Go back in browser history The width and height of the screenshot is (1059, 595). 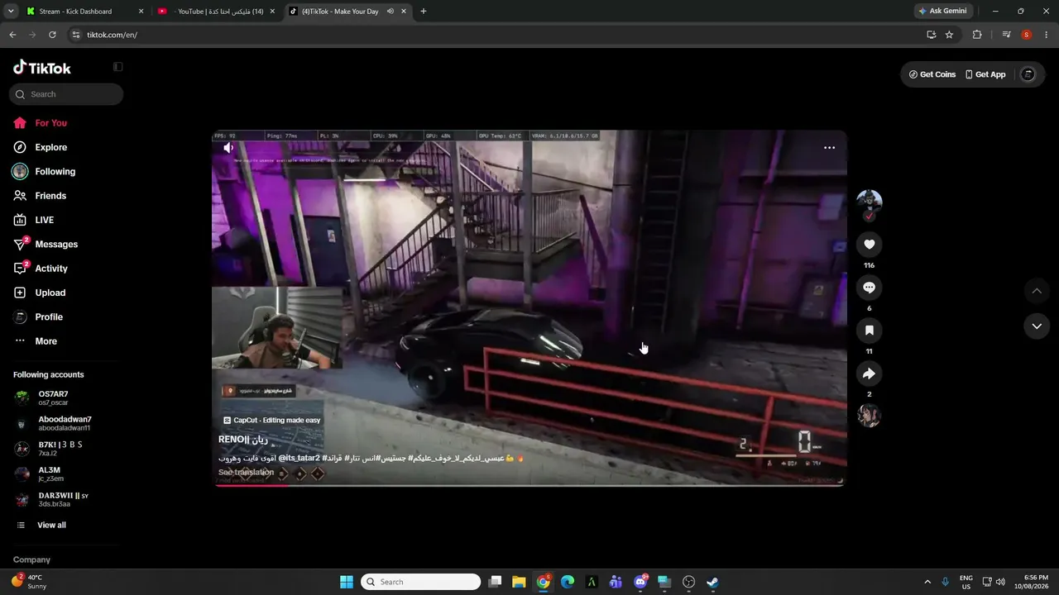pyautogui.click(x=12, y=35)
